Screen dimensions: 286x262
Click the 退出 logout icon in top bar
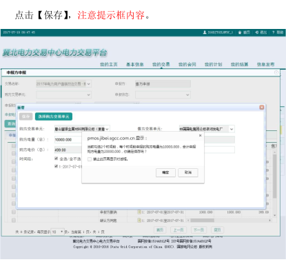257,32
